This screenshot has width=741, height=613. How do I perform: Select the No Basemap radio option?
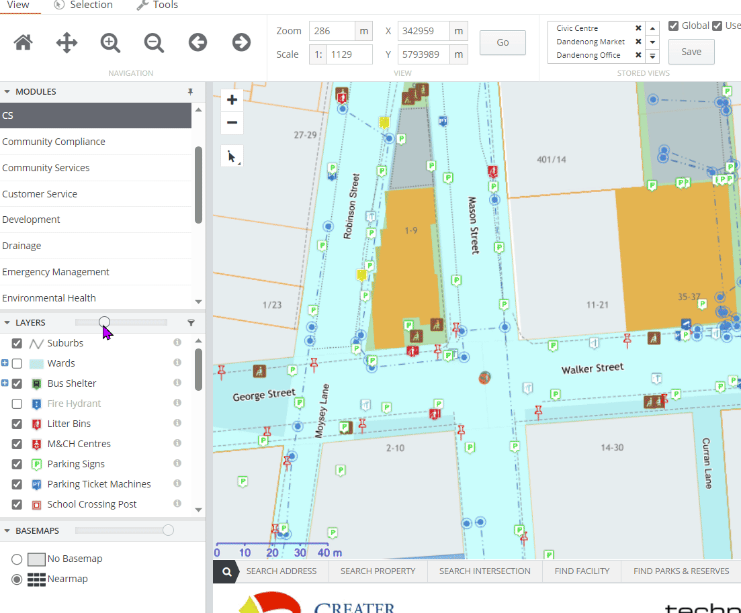click(17, 559)
